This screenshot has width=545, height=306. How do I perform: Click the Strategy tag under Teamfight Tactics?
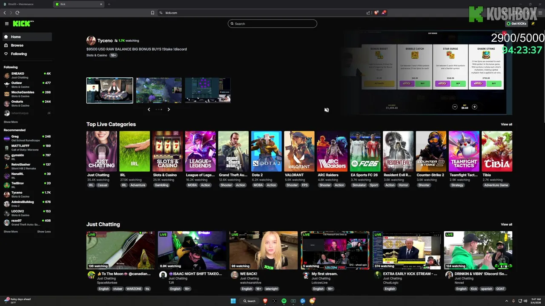coord(457,185)
